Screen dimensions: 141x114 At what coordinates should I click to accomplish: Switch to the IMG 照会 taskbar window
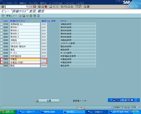(x=74, y=112)
